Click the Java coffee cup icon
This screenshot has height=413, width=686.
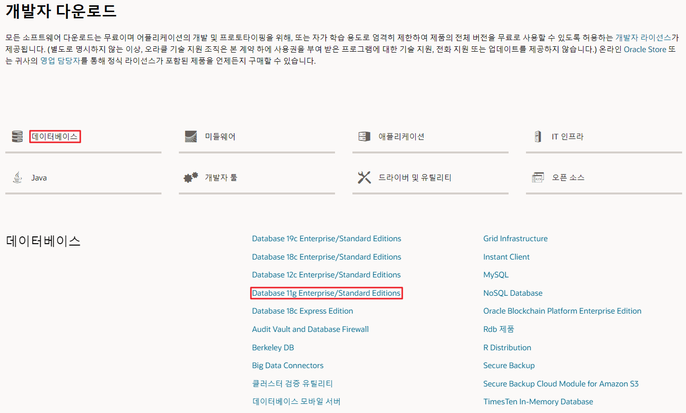[17, 178]
